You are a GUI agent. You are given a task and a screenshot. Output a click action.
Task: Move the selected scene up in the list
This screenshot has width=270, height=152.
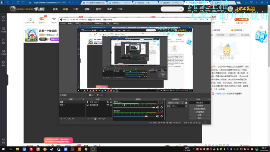(x=69, y=119)
